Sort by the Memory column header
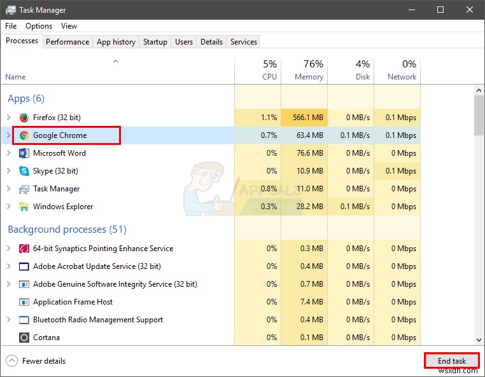485x377 pixels. coord(309,77)
